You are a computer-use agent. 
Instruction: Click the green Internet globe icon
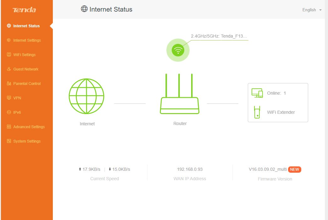86,96
